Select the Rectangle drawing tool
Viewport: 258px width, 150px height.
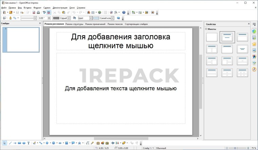[19, 143]
